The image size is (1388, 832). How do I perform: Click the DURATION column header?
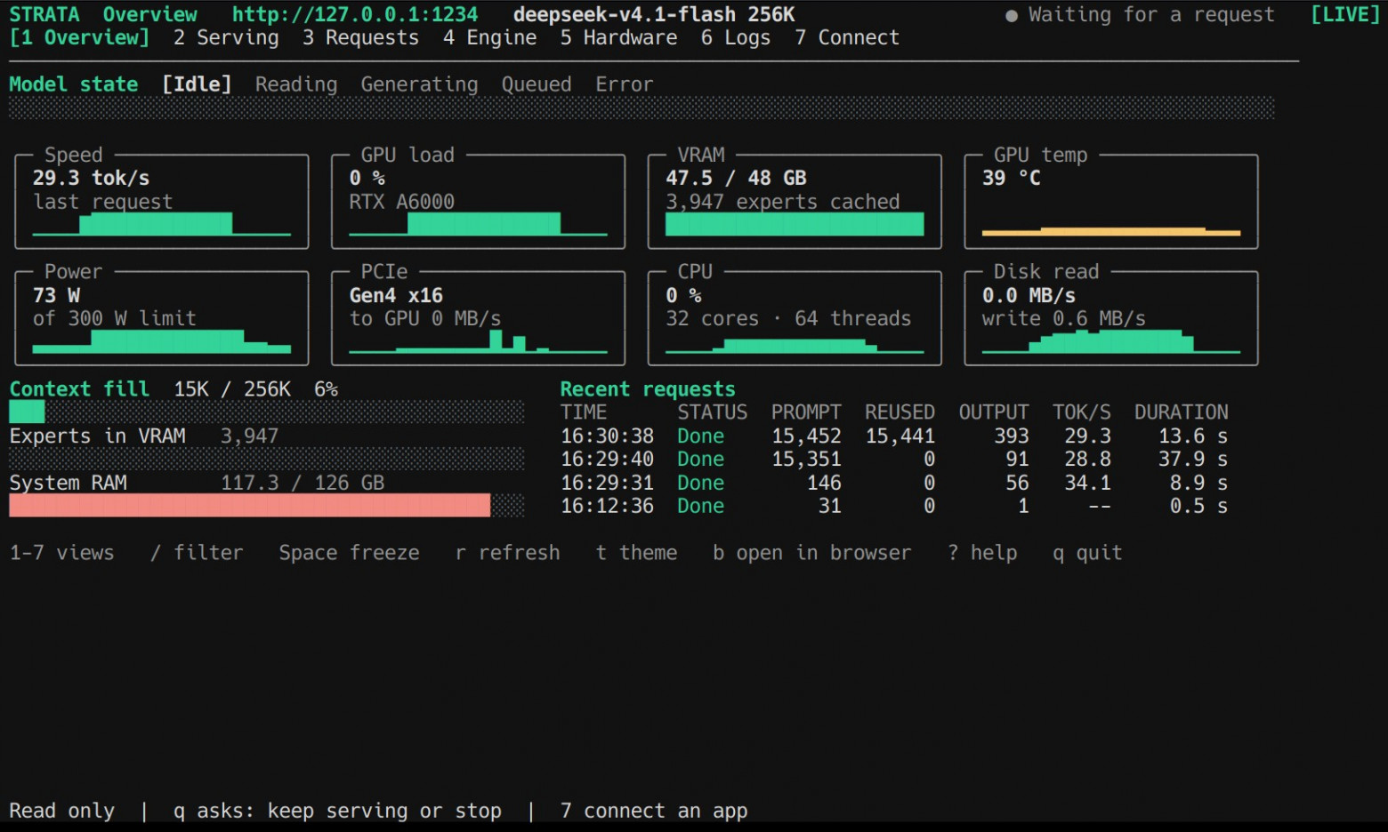[1182, 412]
